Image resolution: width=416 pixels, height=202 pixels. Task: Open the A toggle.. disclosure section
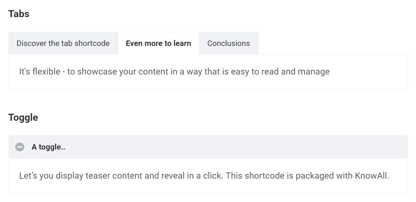(48, 147)
